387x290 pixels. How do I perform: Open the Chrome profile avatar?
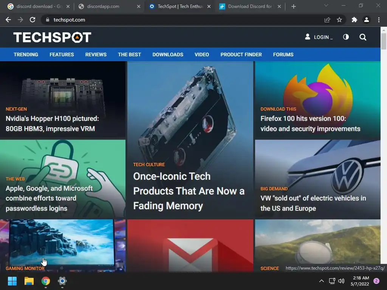point(367,20)
